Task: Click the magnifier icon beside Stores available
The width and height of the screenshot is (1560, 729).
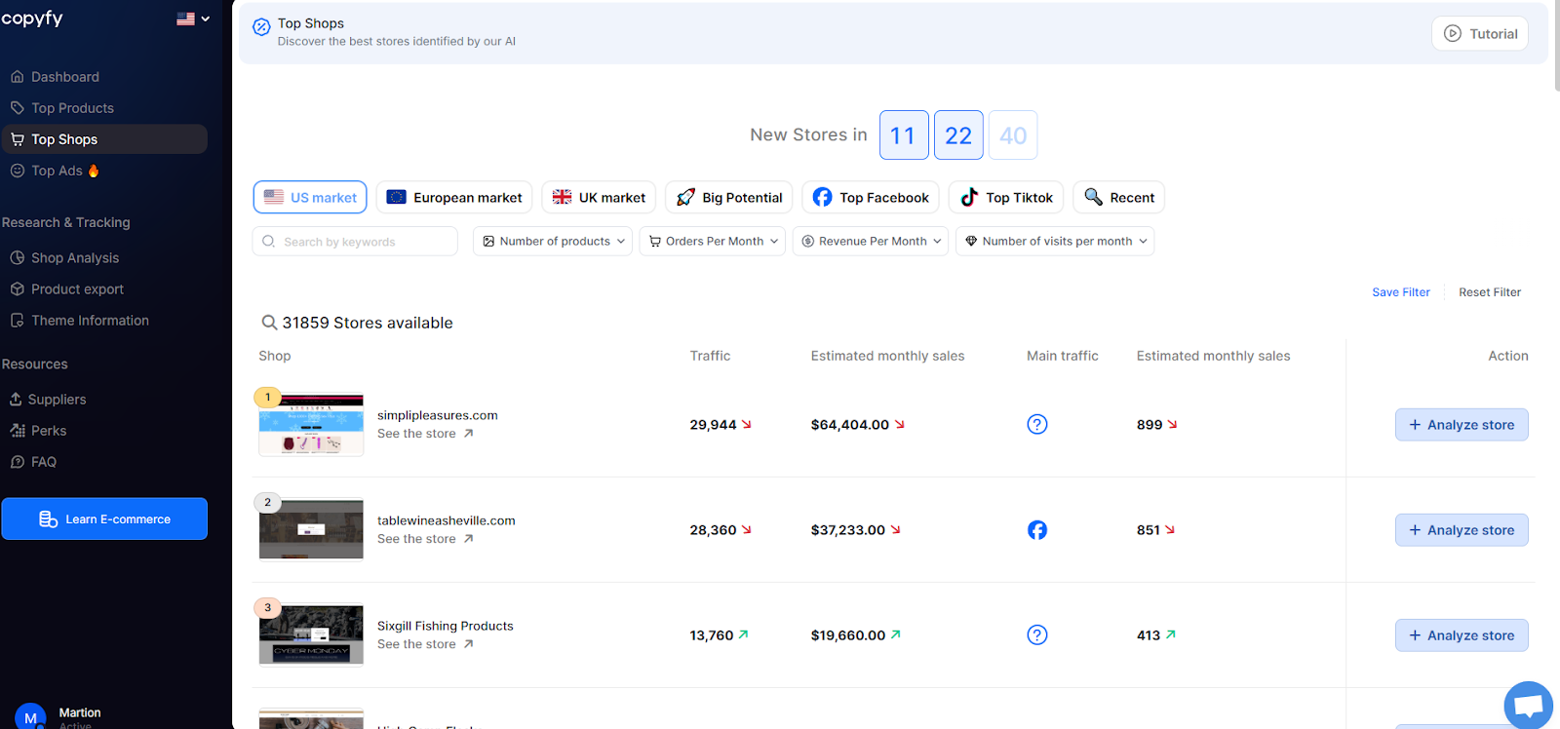Action: 269,323
